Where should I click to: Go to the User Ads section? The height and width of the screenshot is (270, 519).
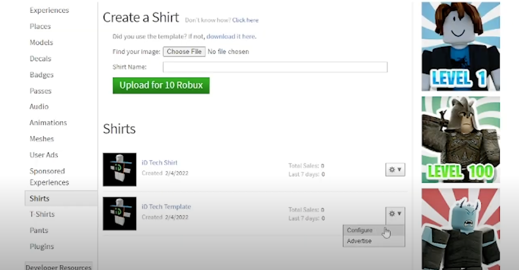coord(44,155)
